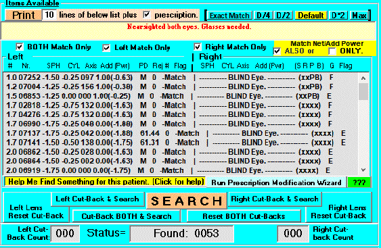This screenshot has width=381, height=248.
Task: Select list row for glasses 04276
Action: [180, 114]
